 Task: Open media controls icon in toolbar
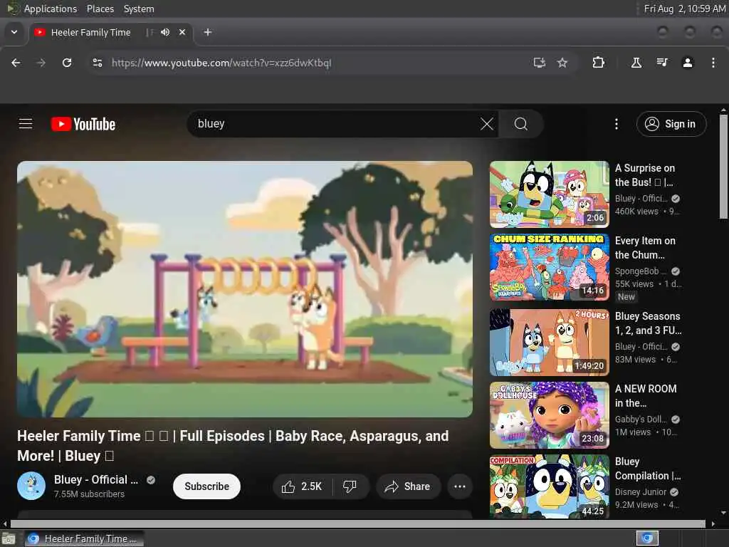pos(662,63)
